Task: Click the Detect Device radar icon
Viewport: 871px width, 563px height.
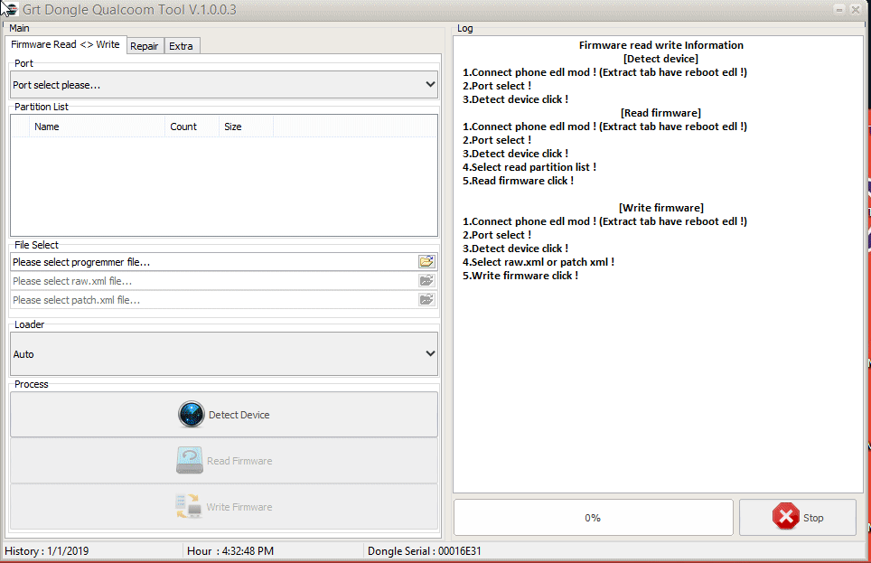Action: pos(191,415)
